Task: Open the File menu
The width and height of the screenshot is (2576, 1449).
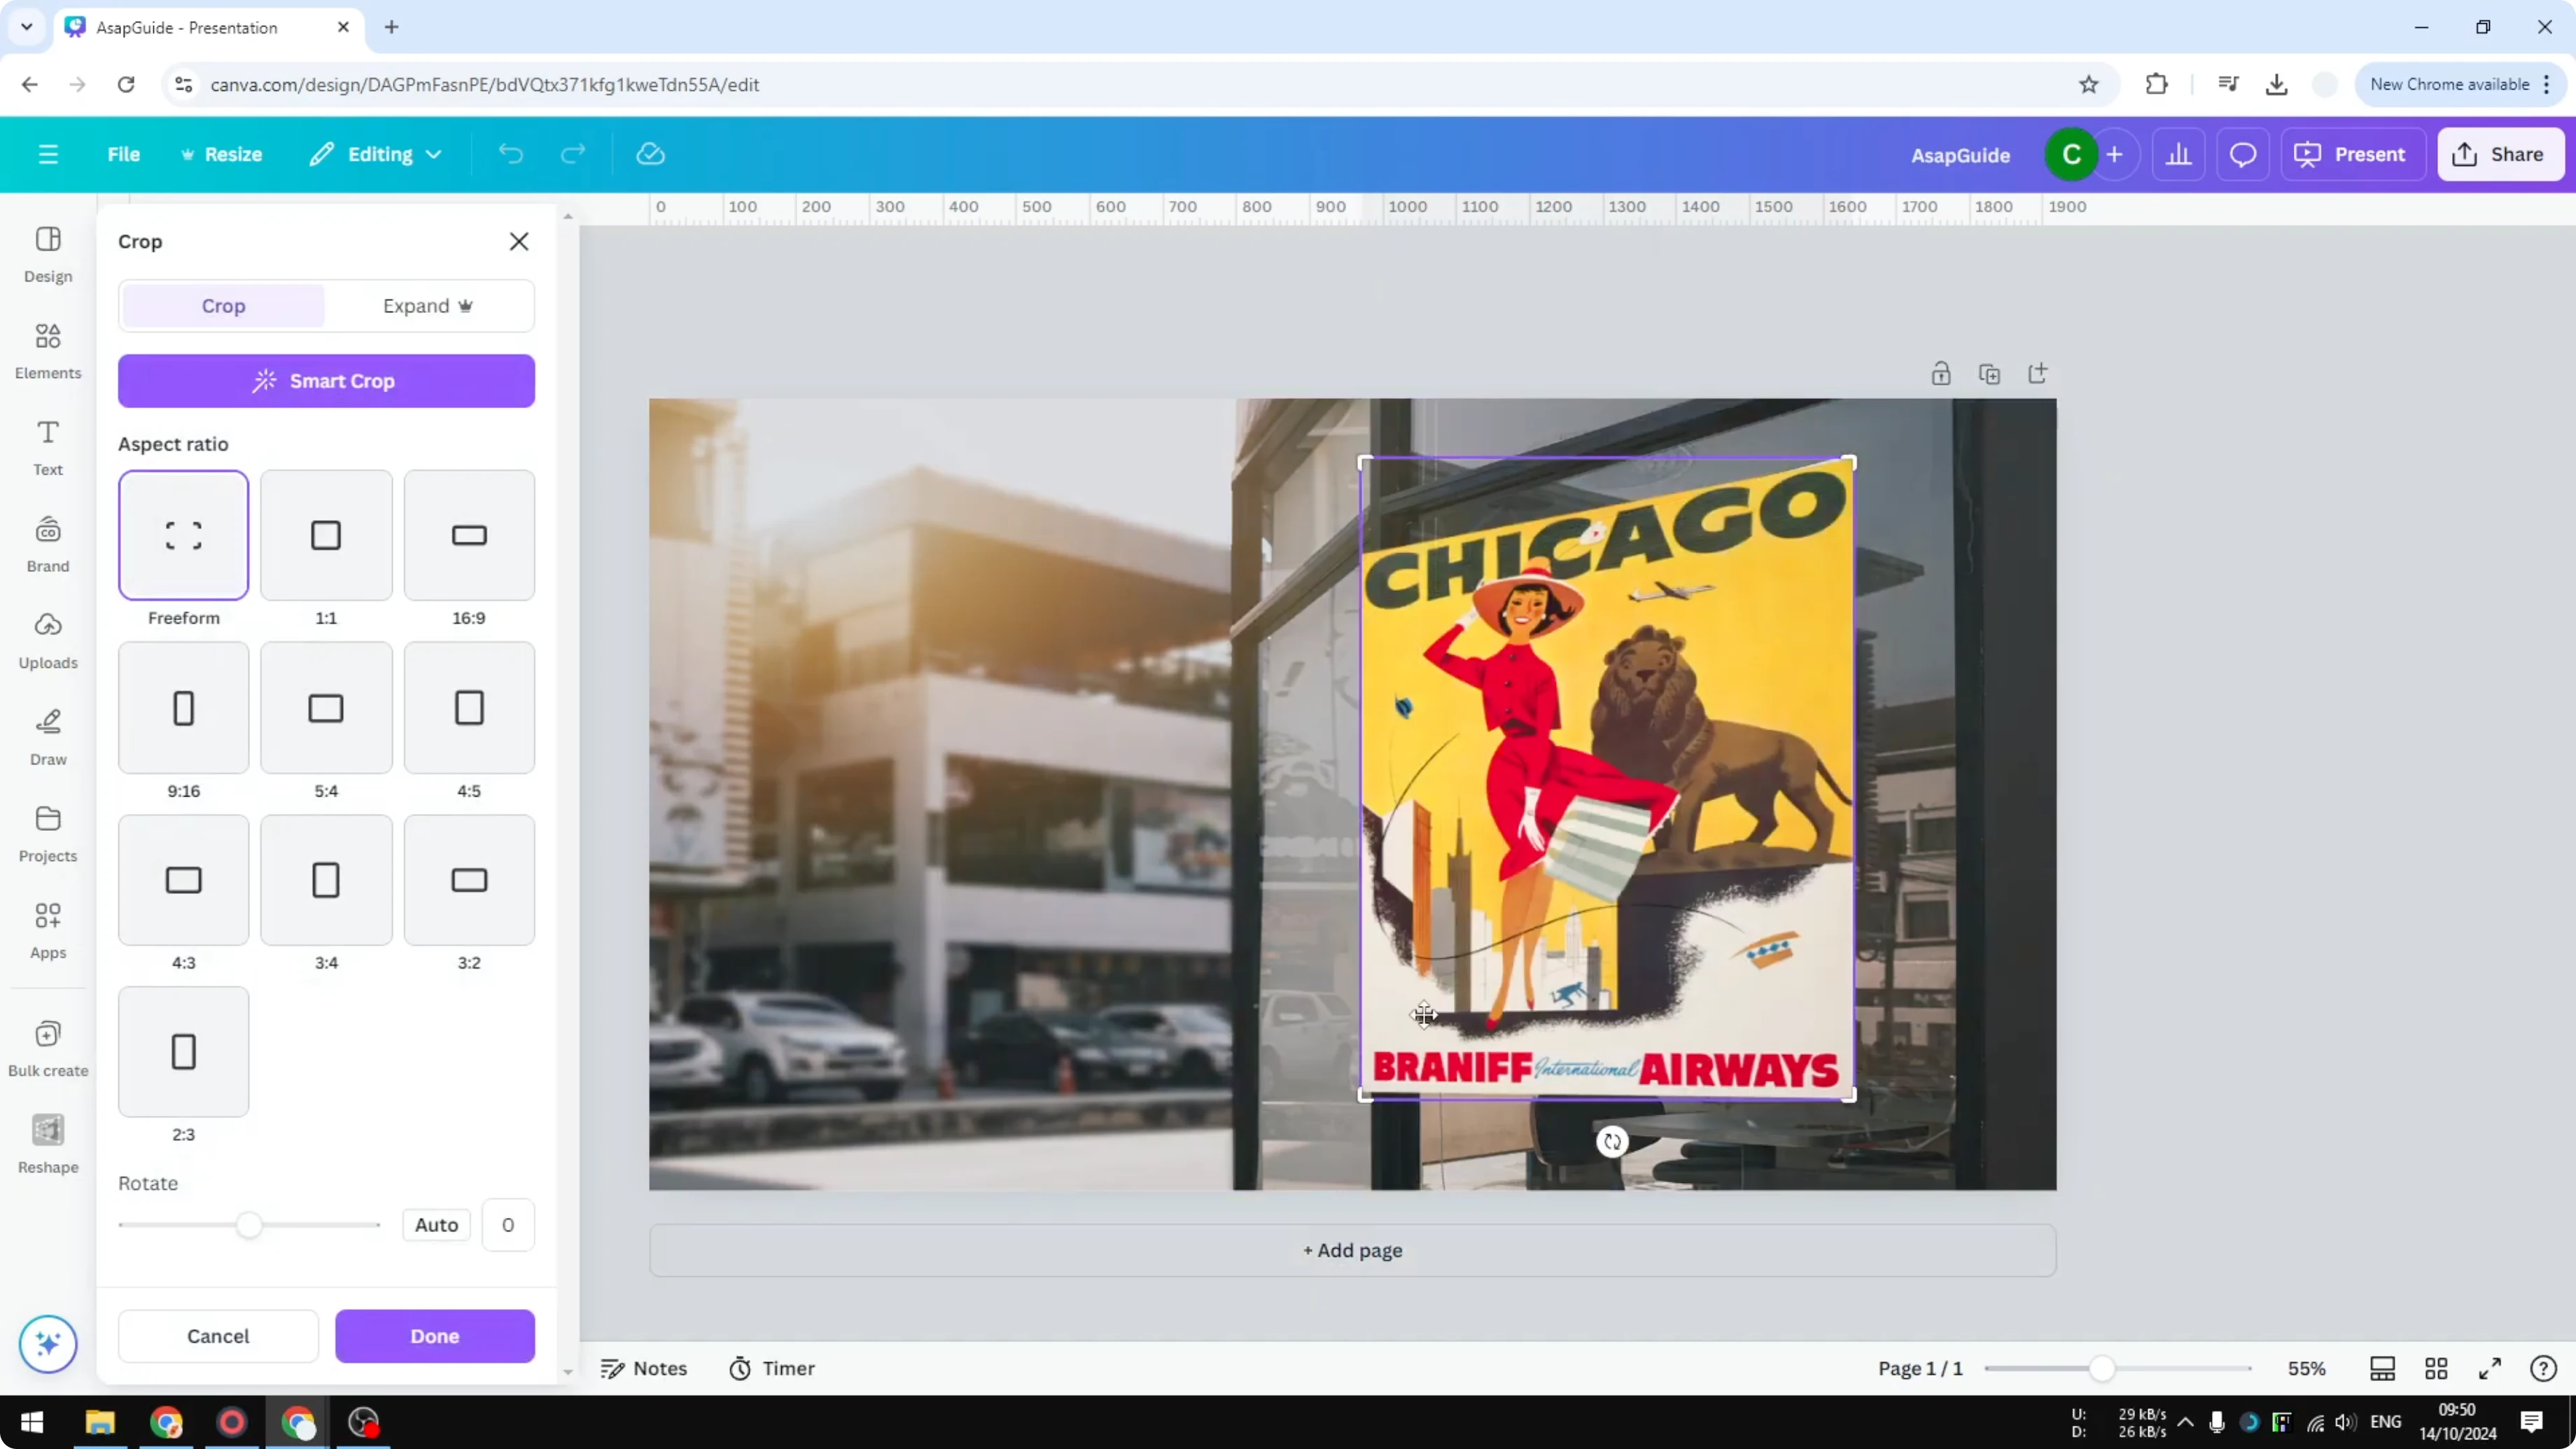Action: [x=124, y=153]
